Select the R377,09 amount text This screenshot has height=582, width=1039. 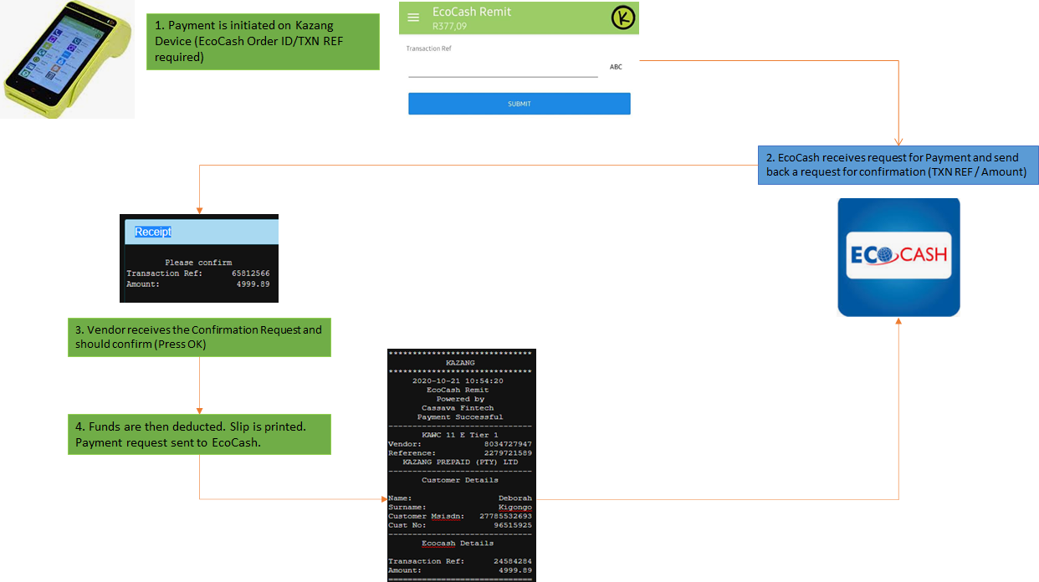click(x=449, y=27)
